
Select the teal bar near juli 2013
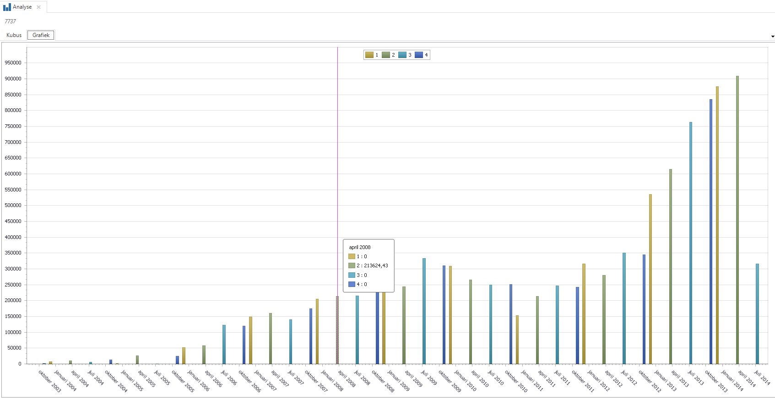tap(691, 242)
